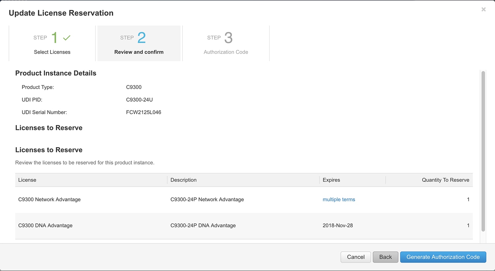Click the Back button
Viewport: 495px width, 271px height.
coord(385,257)
